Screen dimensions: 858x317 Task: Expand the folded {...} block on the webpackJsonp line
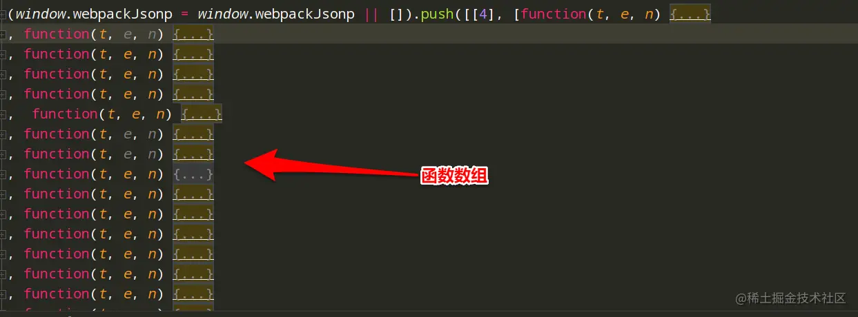pos(690,14)
